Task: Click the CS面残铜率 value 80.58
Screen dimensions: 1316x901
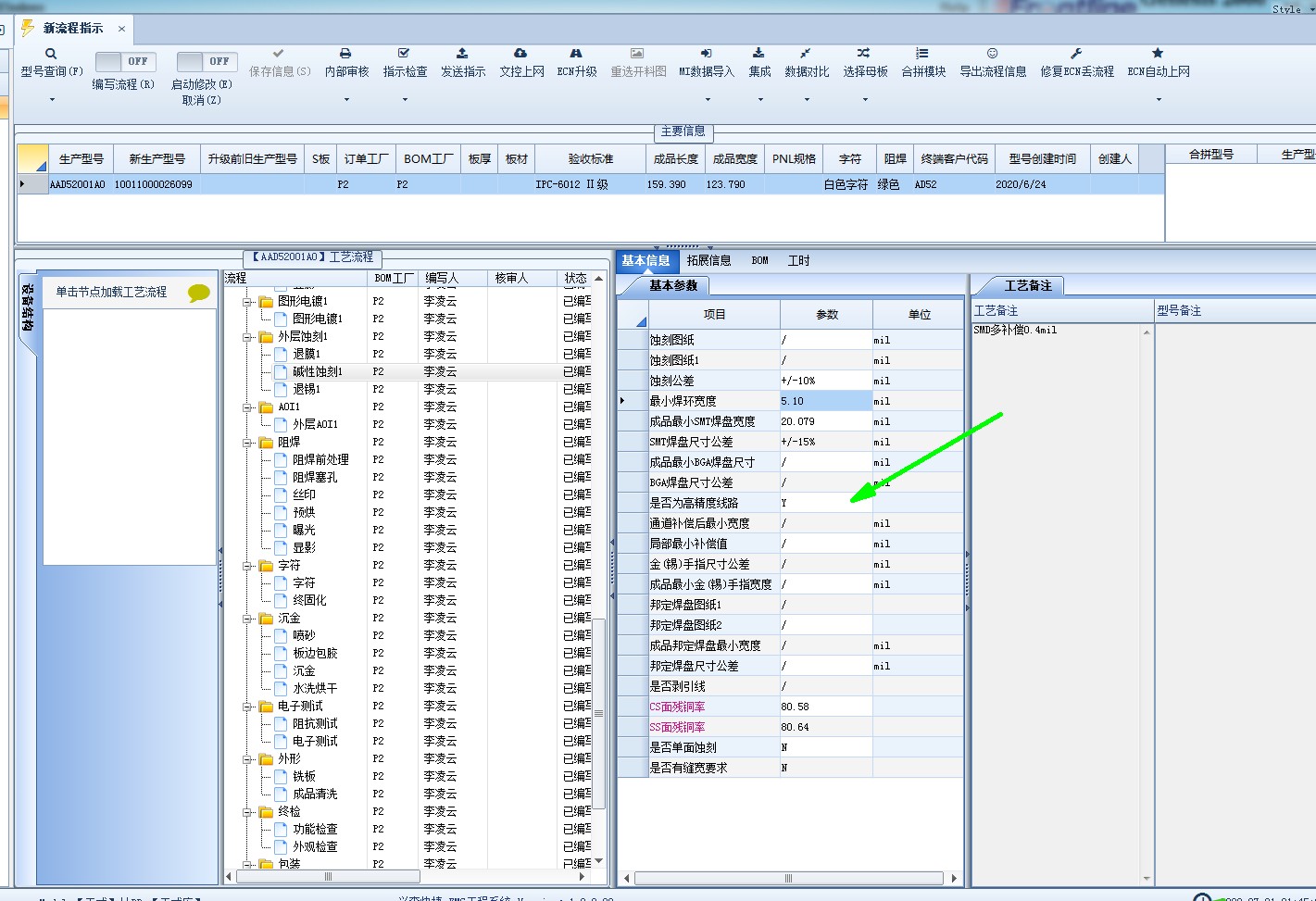Action: [x=826, y=707]
